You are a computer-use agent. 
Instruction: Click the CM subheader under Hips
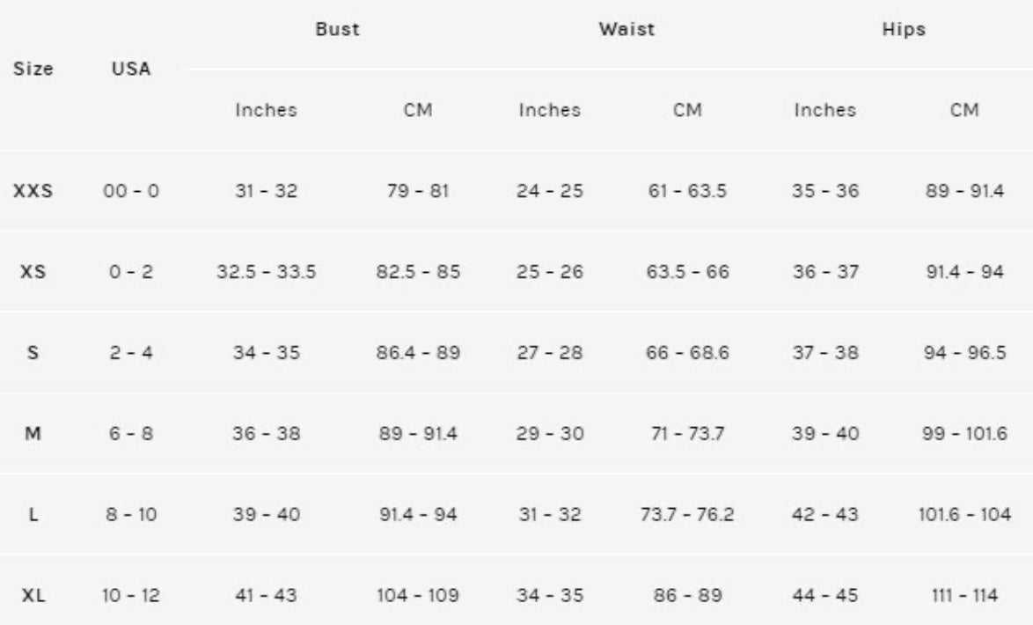pyautogui.click(x=964, y=110)
